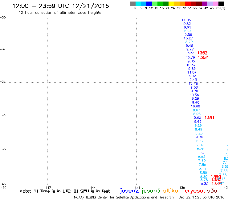228x200 pixels.
Task: Click the orange altika legend label
Action: tap(170, 191)
